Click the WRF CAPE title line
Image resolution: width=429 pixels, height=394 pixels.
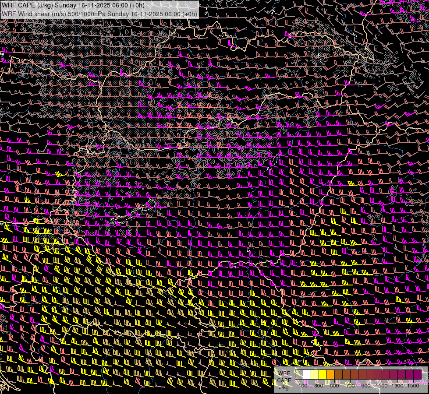pos(73,5)
